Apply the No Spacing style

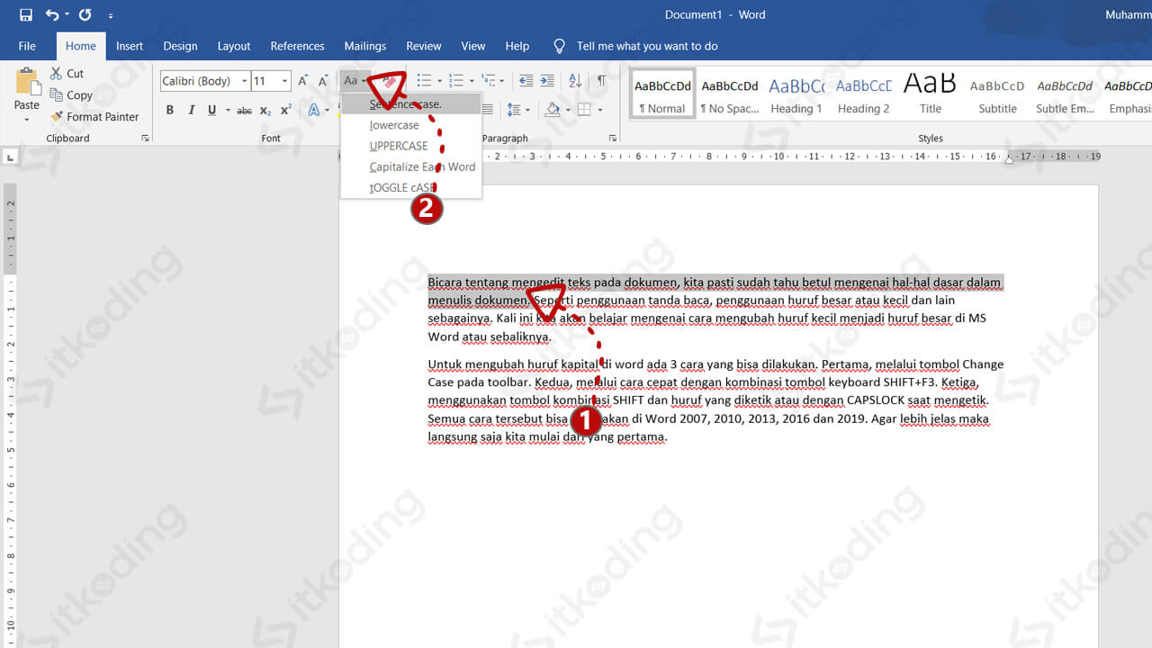pos(730,94)
